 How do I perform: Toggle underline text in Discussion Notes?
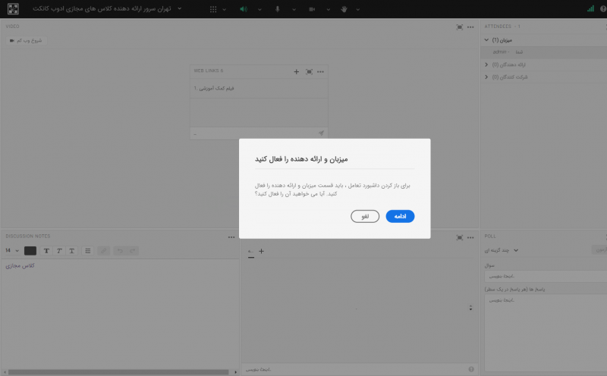coord(71,251)
